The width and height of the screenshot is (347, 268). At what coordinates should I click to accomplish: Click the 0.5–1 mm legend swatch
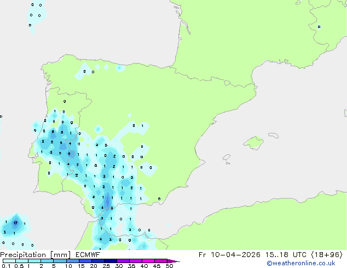click(x=22, y=261)
